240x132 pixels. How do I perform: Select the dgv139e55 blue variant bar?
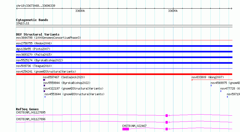tap(124, 52)
